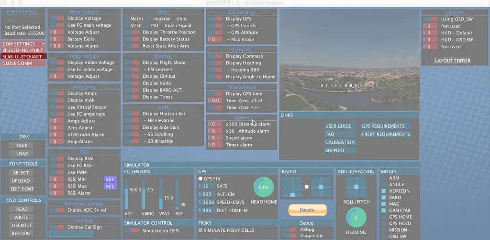Choose CLOSE COMM in port list

click(x=23, y=63)
